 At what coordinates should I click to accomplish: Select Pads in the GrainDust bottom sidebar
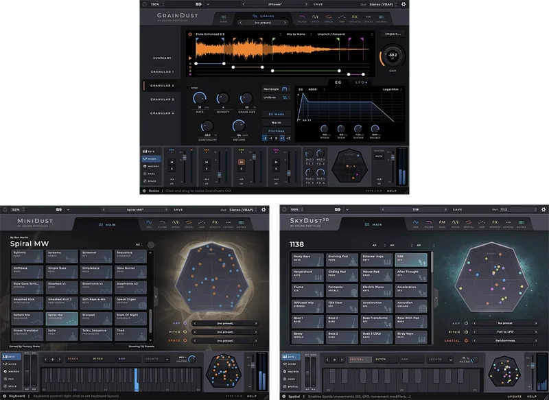151,174
